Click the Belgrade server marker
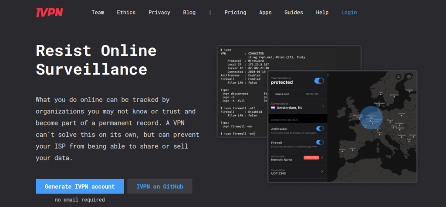The width and height of the screenshot is (446, 207). click(x=402, y=137)
